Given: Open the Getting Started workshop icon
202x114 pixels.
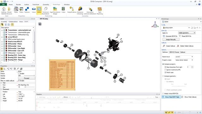Looking at the screenshot, I should [x=3, y=11].
